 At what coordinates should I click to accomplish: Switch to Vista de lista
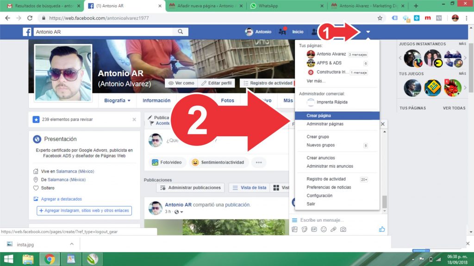click(x=249, y=187)
